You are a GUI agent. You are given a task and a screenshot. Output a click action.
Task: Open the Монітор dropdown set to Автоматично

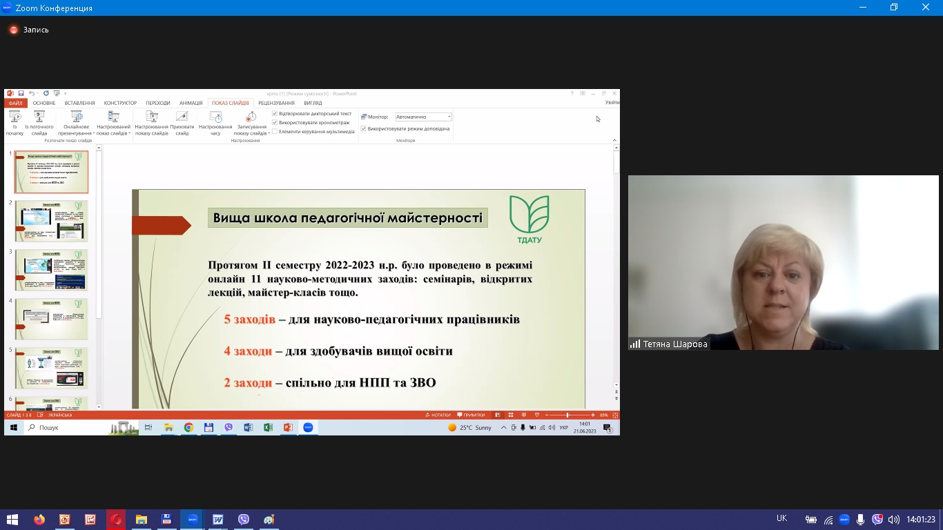pyautogui.click(x=423, y=117)
